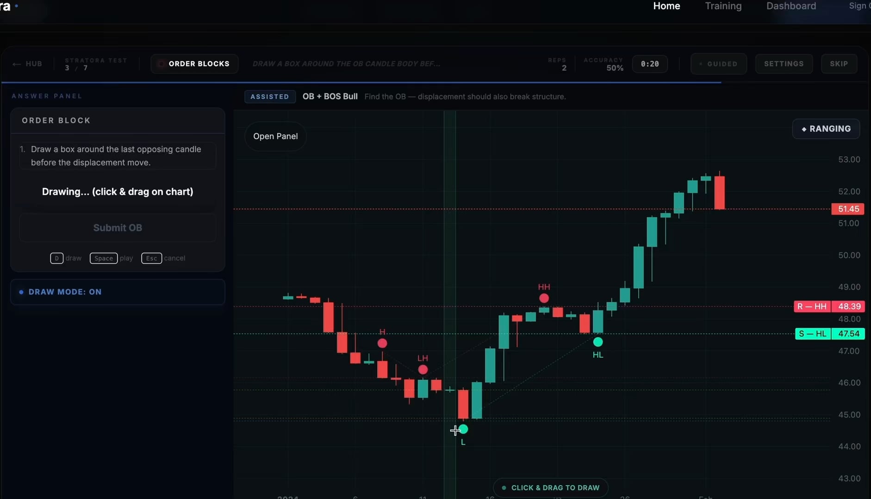Toggle Draw Mode indicator

pos(118,292)
